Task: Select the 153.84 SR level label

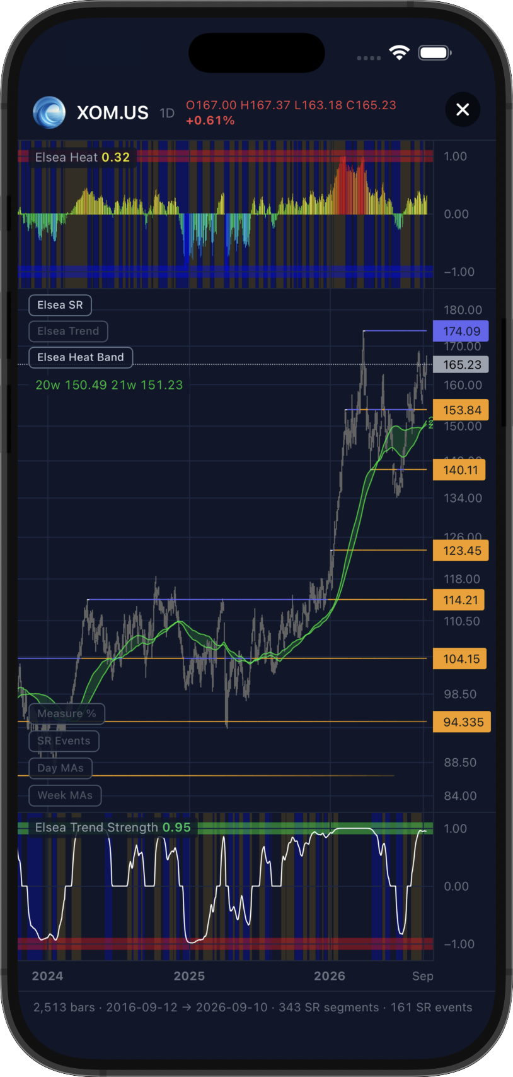Action: pos(461,410)
